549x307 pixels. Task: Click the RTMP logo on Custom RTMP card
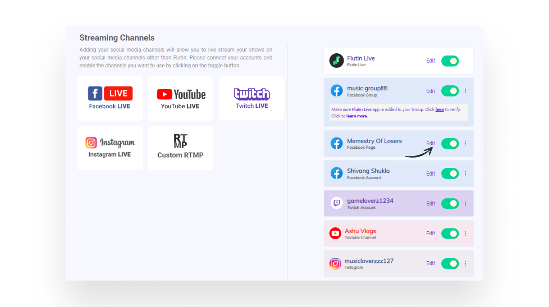(x=180, y=141)
